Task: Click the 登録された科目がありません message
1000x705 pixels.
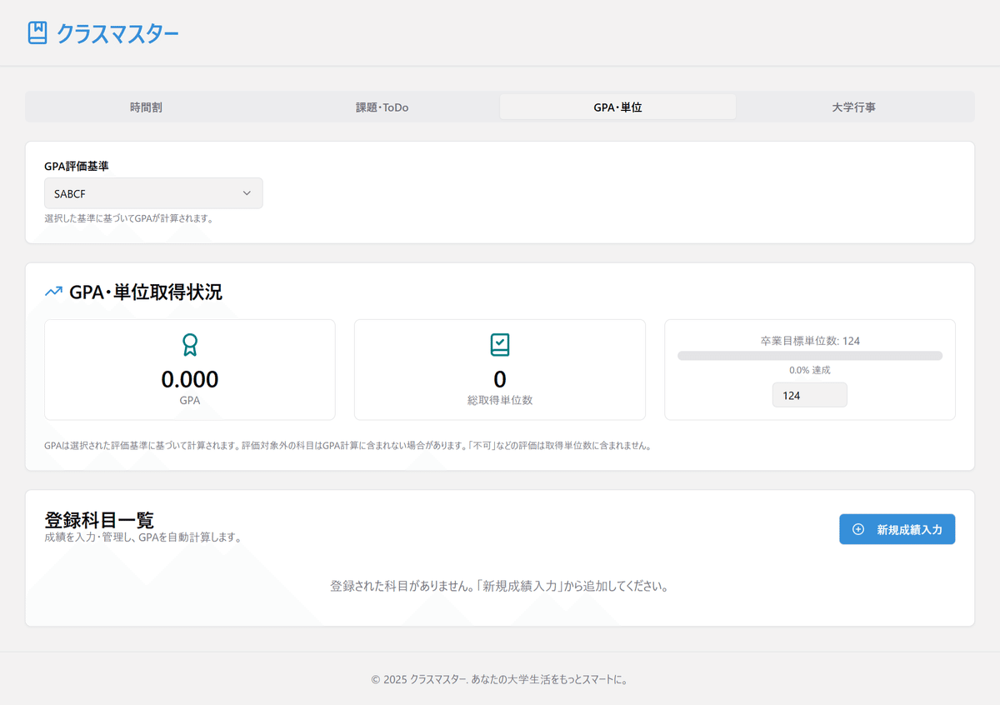Action: click(x=500, y=586)
